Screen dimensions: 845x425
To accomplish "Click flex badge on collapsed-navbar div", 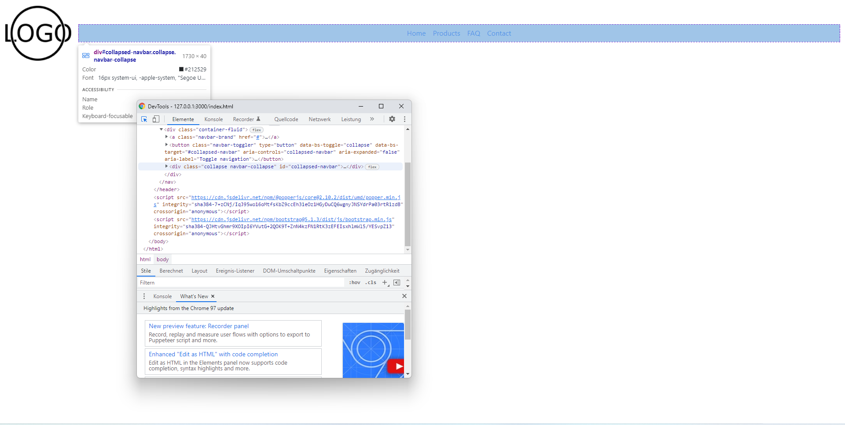I will [372, 167].
